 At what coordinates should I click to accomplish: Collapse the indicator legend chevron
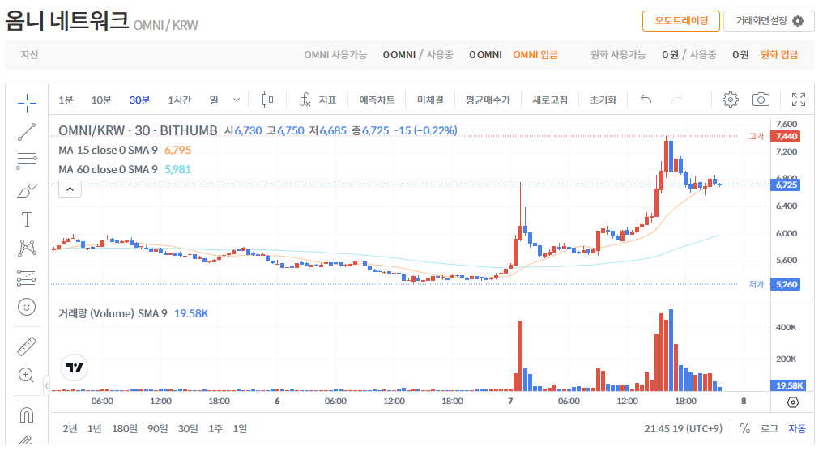pos(70,189)
